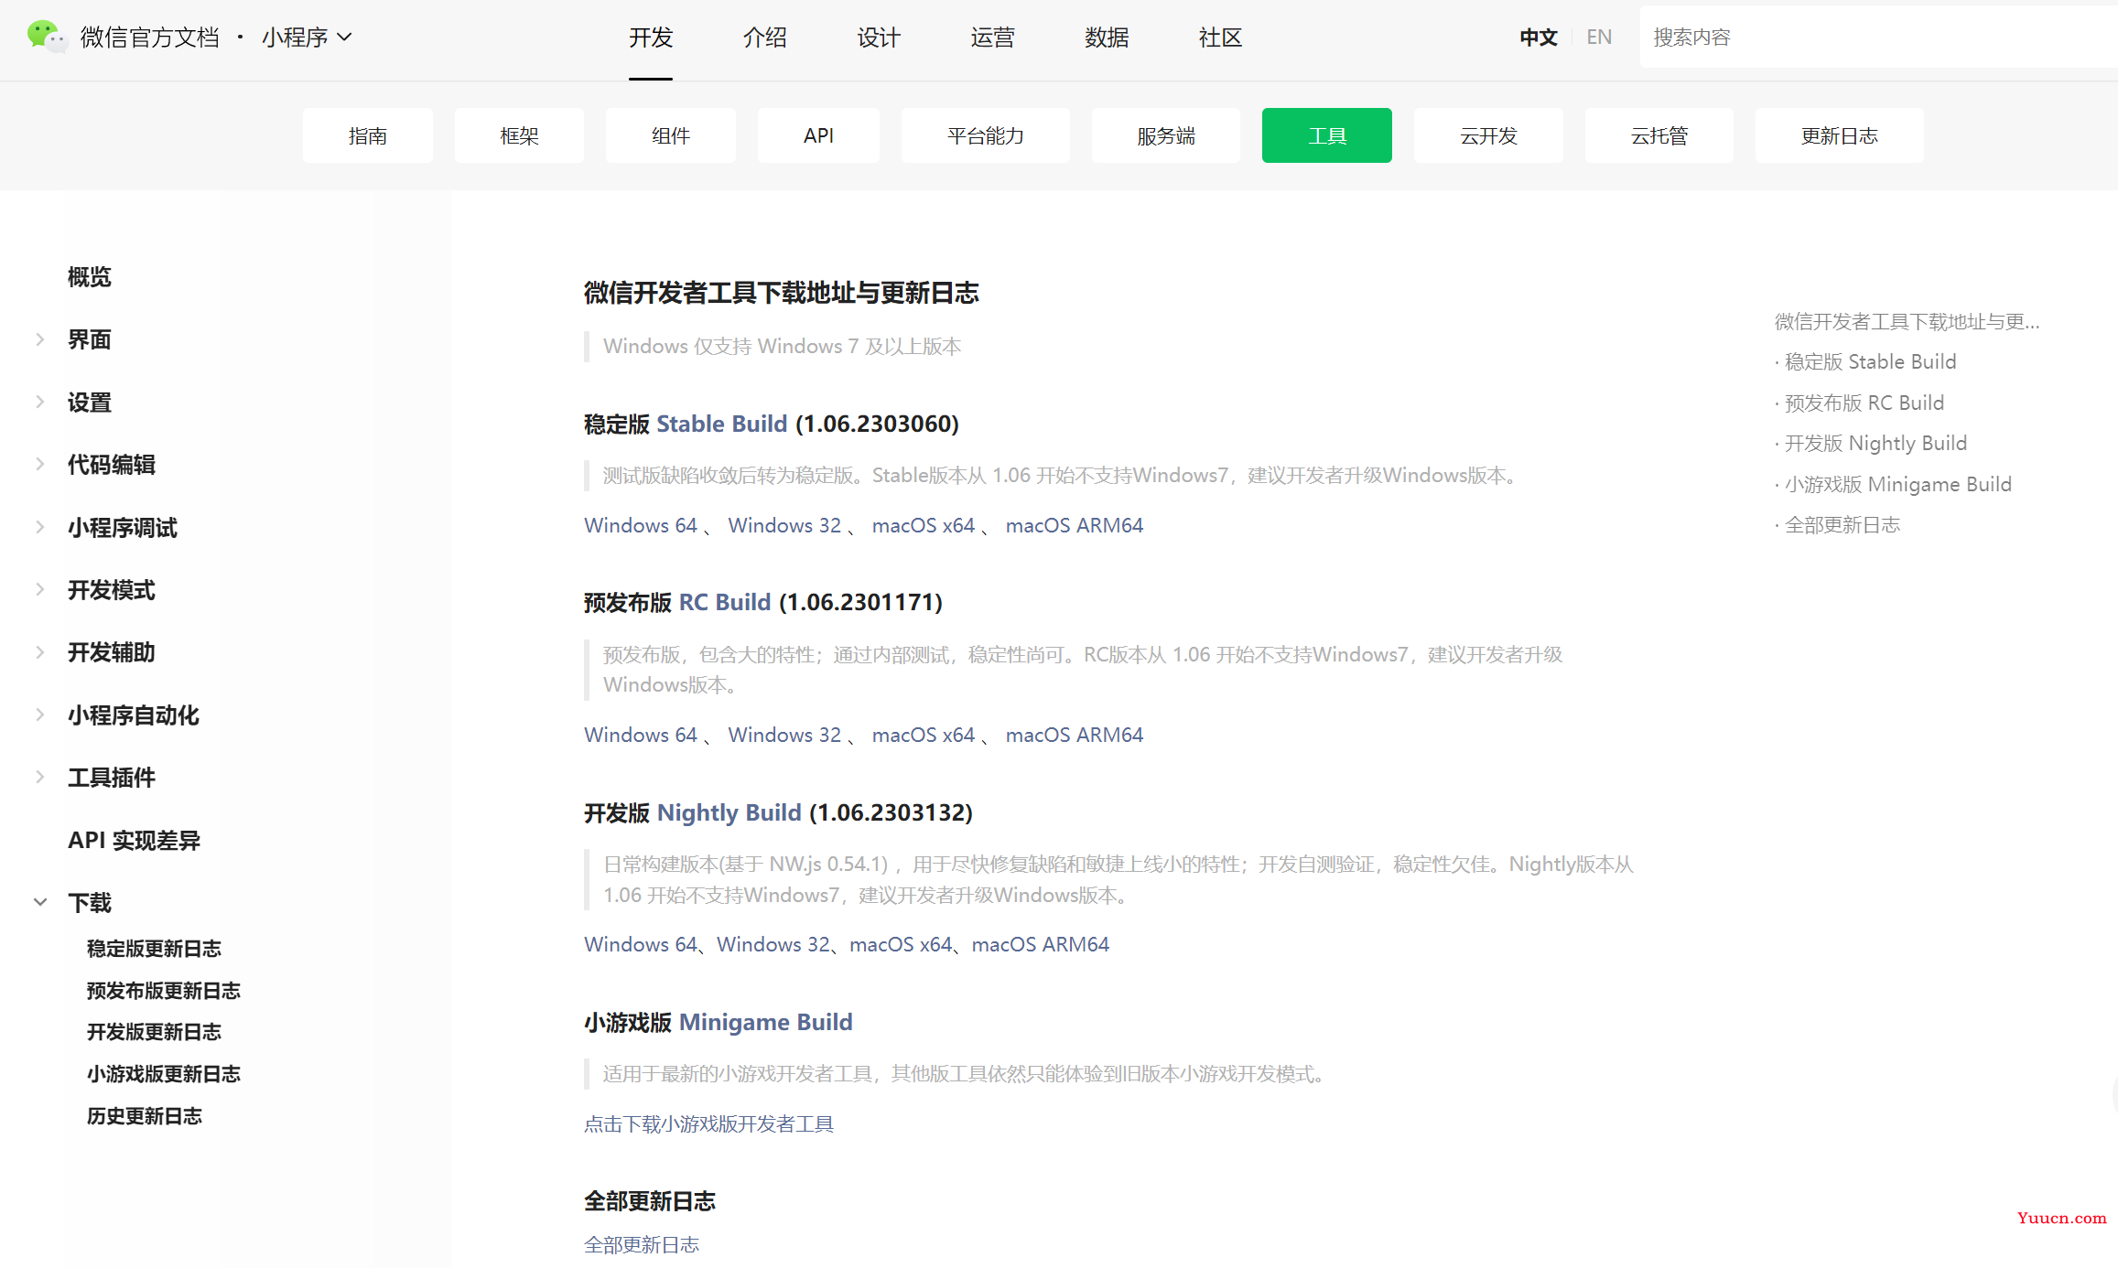2118x1268 pixels.
Task: Download Nightly Build macOS x64
Action: point(901,944)
